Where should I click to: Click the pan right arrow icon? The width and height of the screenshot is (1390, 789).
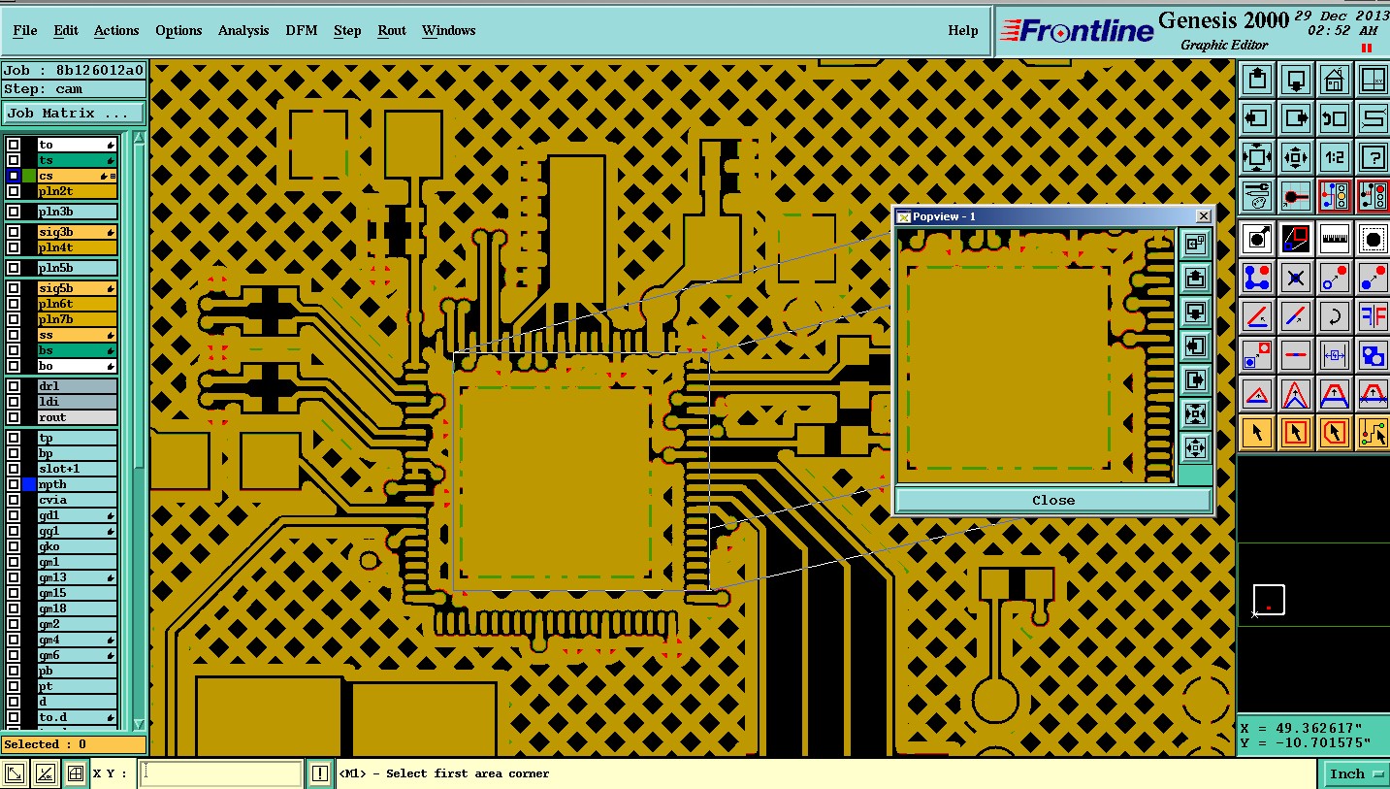[1296, 118]
